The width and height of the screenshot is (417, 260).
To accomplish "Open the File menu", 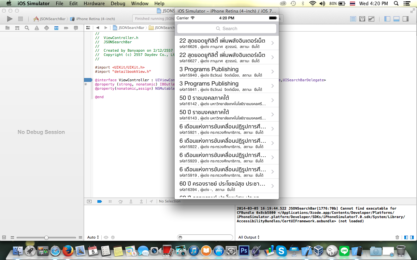I will coord(60,4).
